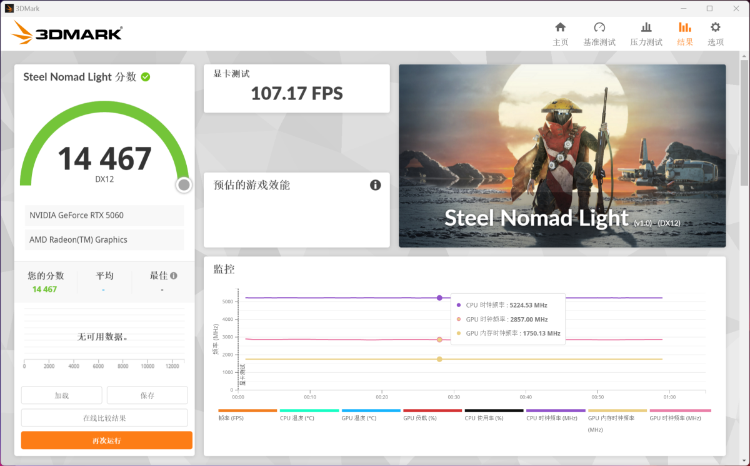Toggle the GPU 负载 (%) legend series
Image resolution: width=750 pixels, height=466 pixels.
click(x=432, y=415)
